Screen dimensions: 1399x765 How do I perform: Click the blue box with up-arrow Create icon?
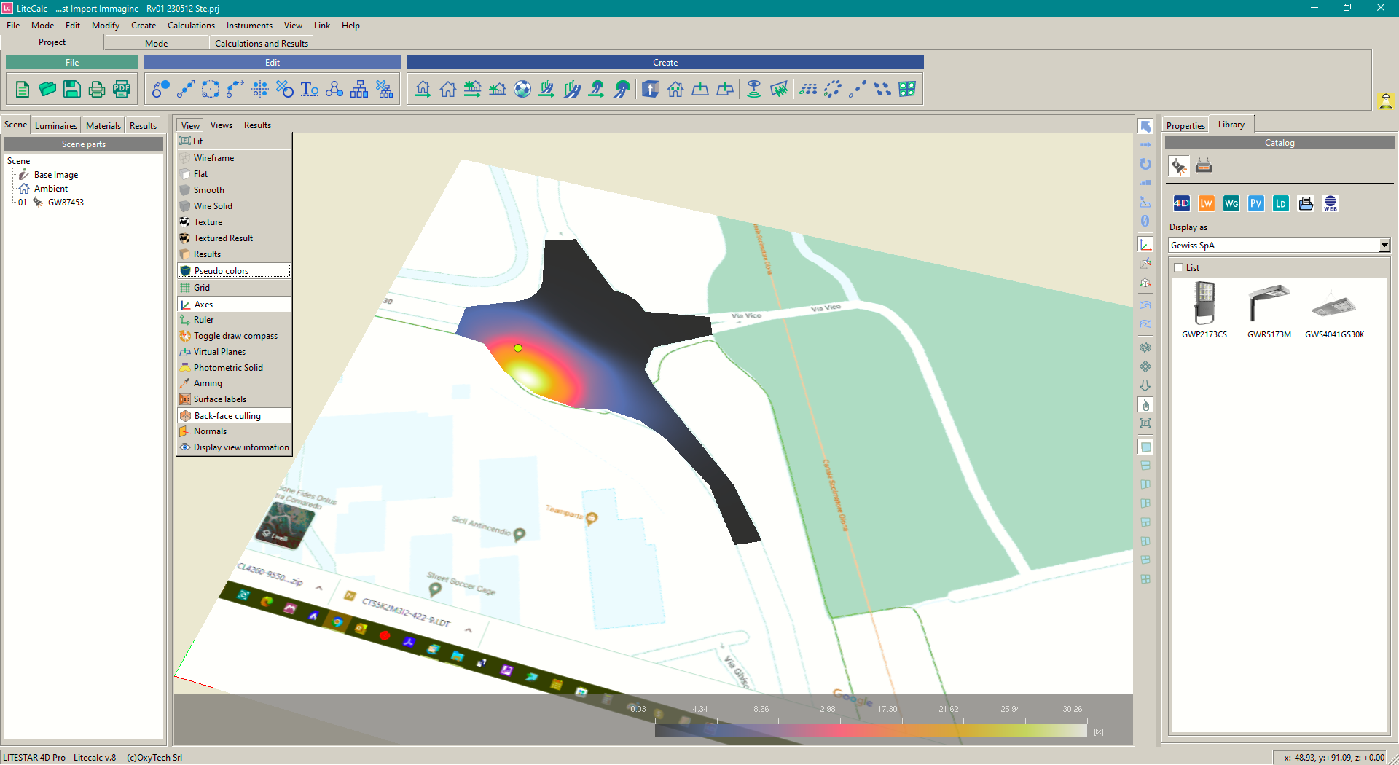coord(651,89)
